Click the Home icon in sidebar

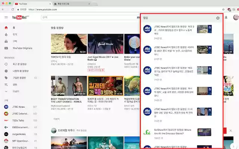[x=6, y=28]
